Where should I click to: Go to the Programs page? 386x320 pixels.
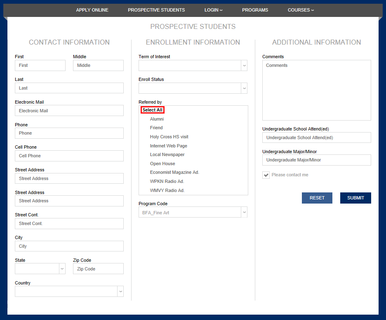click(255, 10)
